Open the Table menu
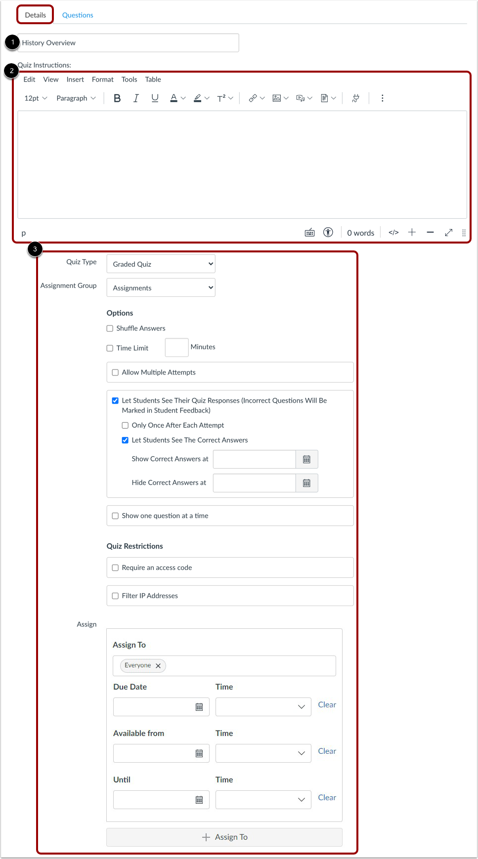 pos(153,80)
